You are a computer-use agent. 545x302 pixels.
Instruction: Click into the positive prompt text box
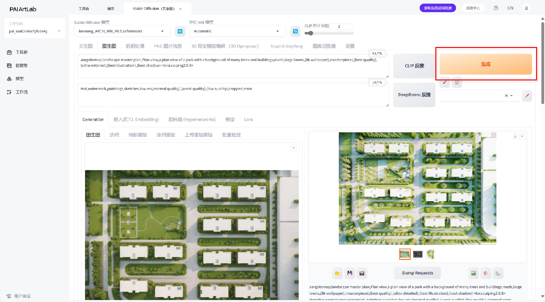(233, 66)
